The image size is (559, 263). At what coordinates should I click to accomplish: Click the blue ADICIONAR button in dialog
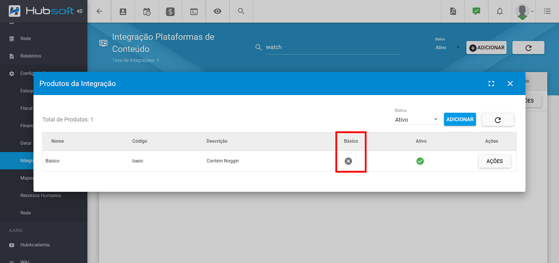click(x=460, y=119)
